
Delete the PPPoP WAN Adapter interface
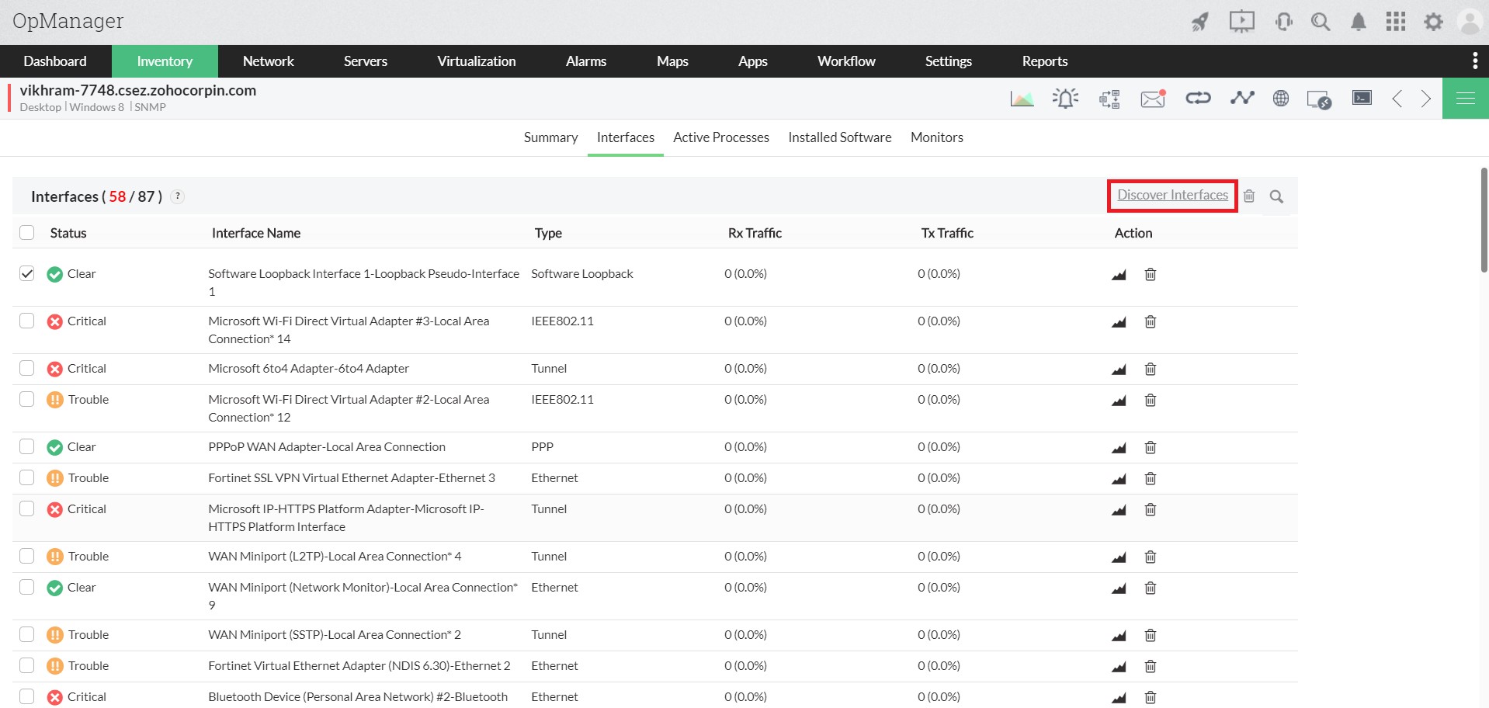[1151, 448]
